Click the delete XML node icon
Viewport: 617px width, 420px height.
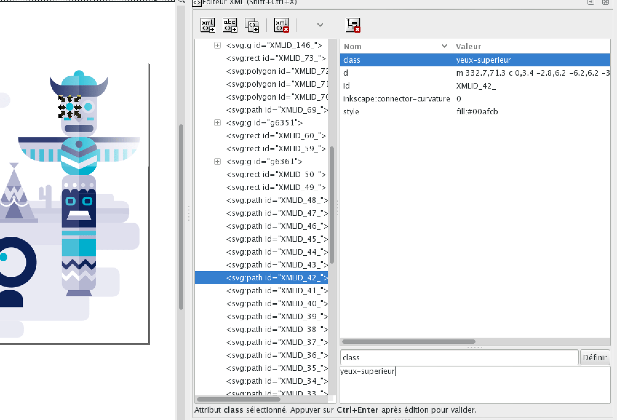coord(281,25)
